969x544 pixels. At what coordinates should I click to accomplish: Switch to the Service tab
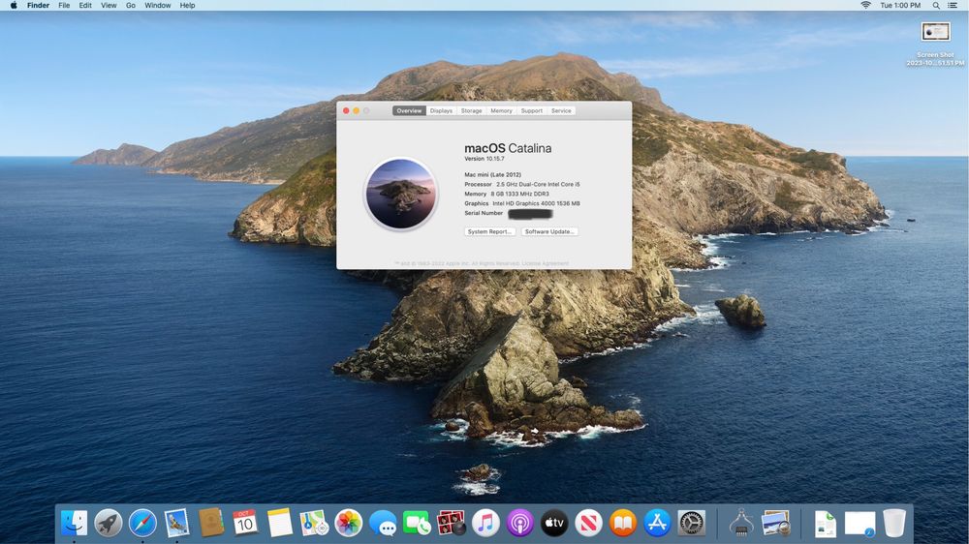click(x=561, y=110)
